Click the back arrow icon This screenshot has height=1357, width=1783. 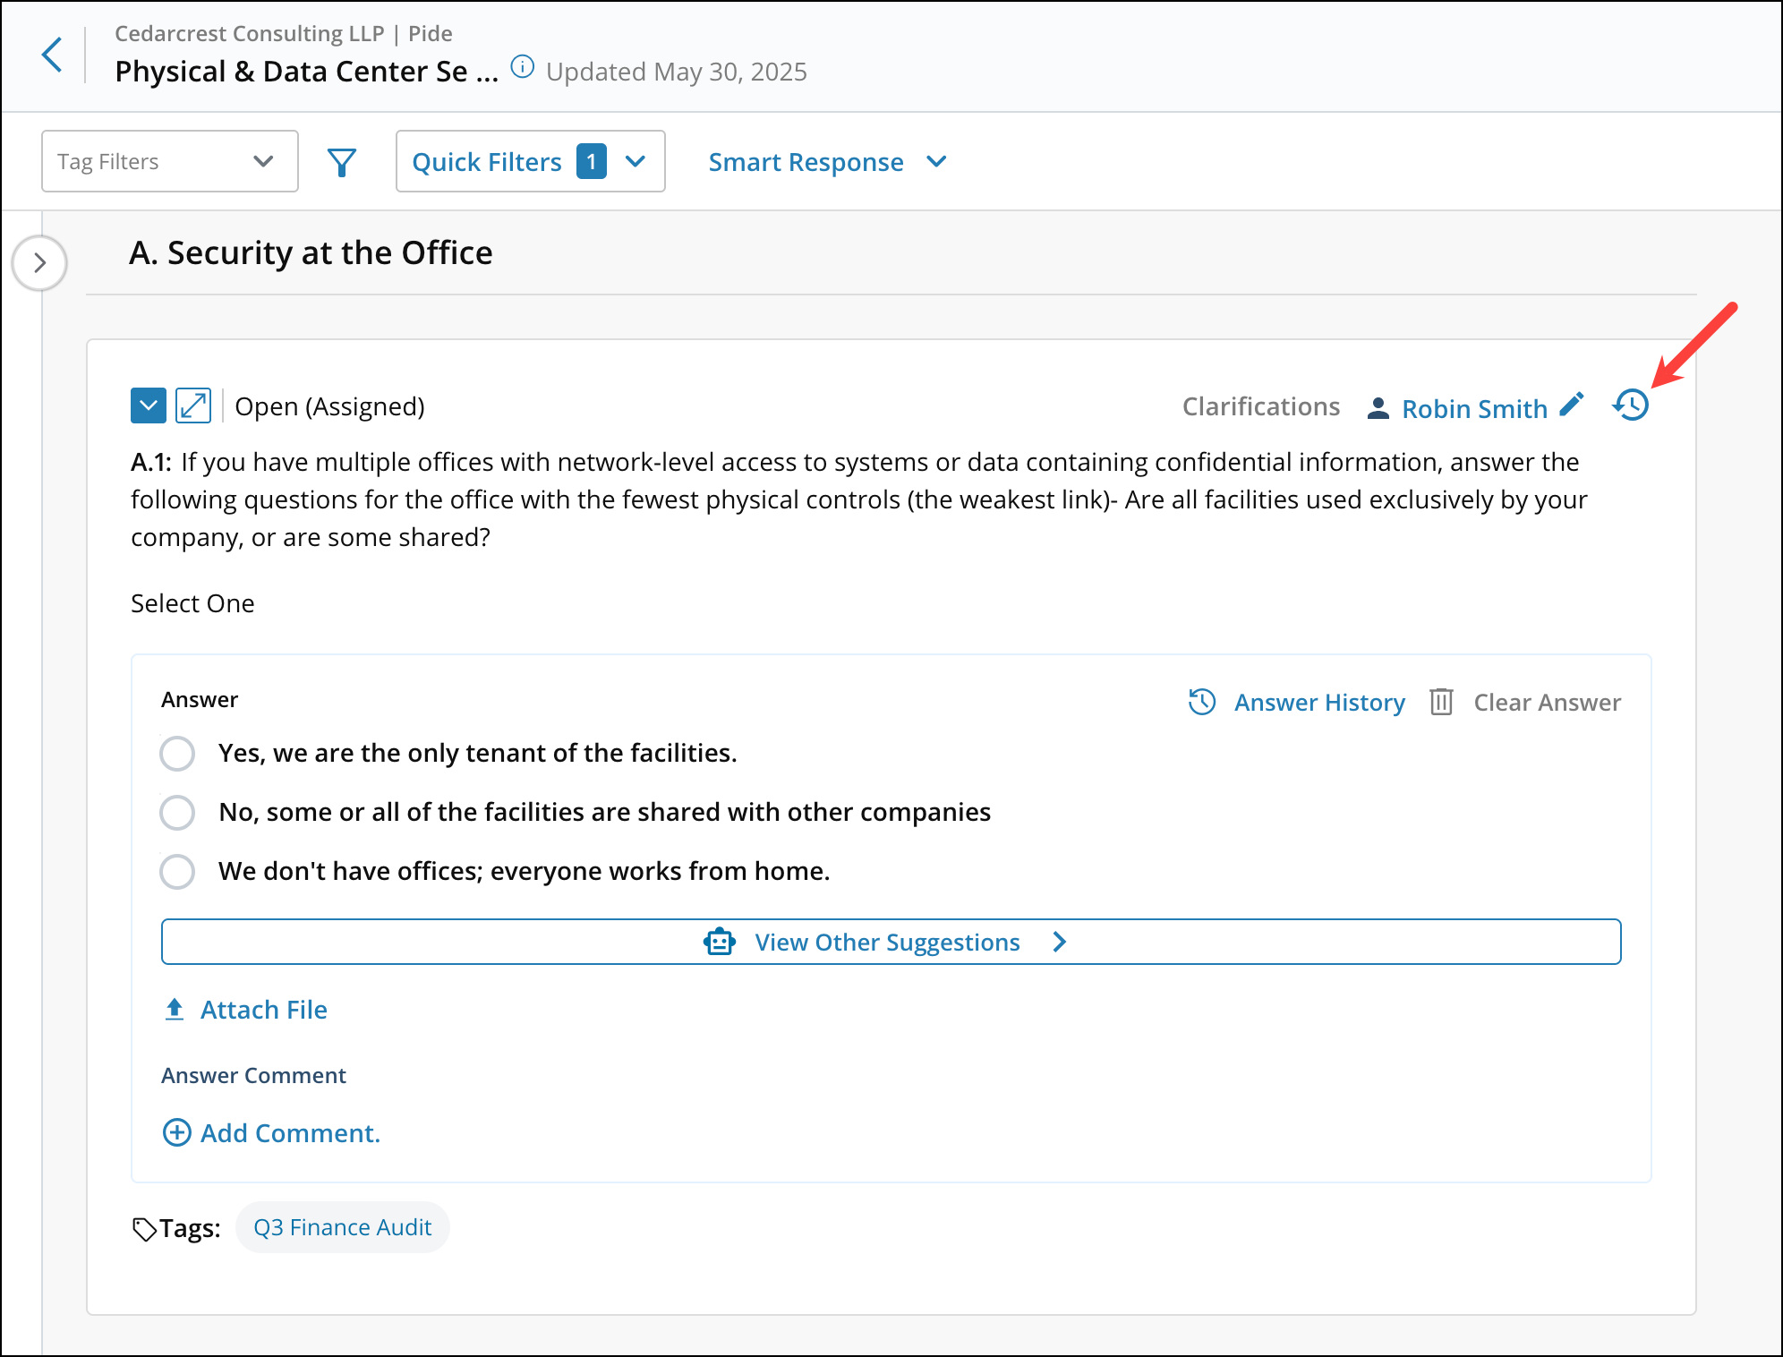point(53,55)
